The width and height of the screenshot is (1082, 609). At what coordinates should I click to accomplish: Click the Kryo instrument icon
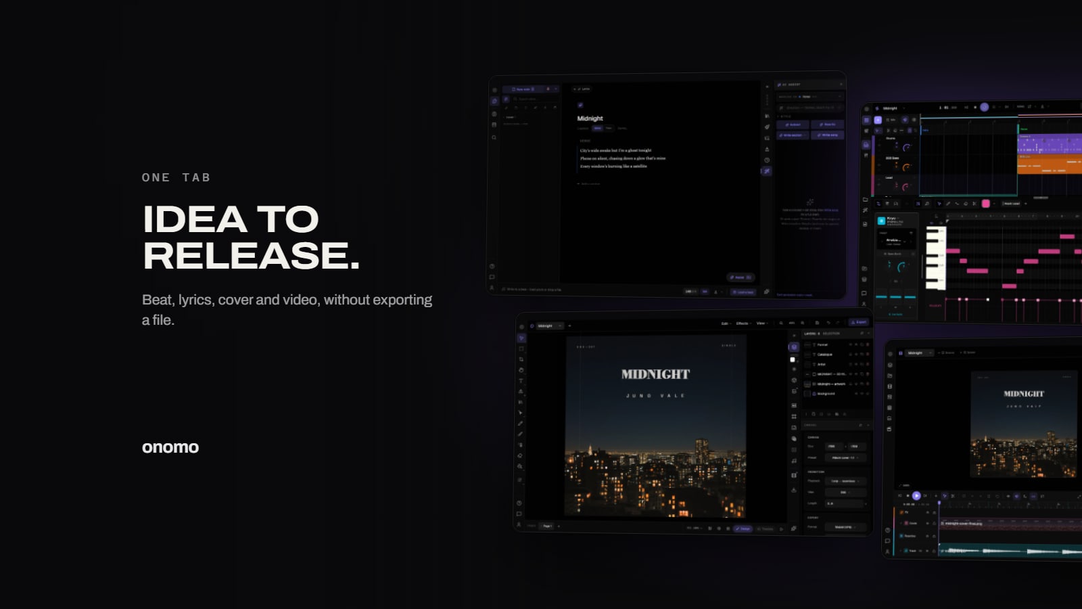881,221
